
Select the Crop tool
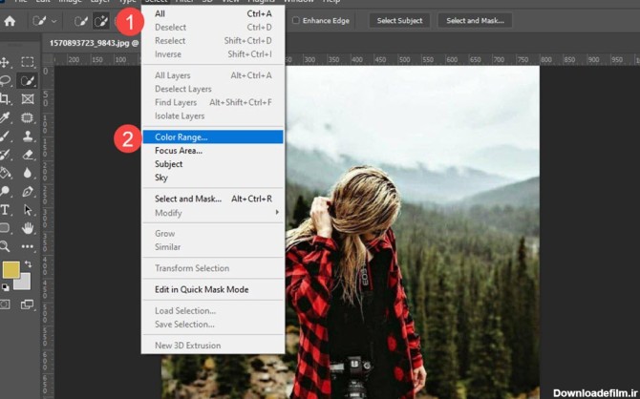[x=5, y=98]
